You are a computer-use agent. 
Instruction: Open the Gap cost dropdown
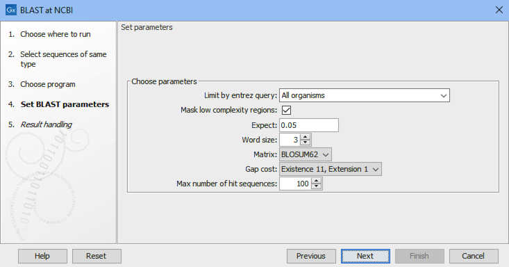[330, 169]
